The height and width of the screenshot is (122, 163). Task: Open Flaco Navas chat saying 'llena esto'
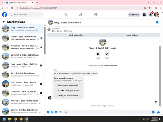(22, 84)
